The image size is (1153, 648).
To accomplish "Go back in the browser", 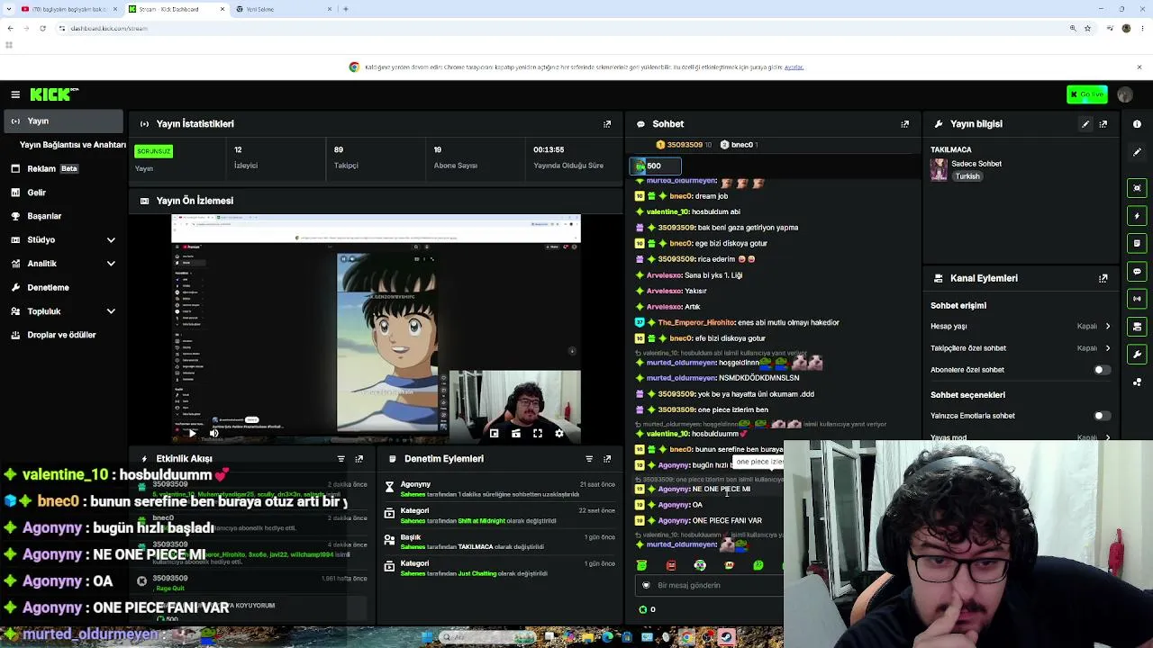I will [10, 28].
